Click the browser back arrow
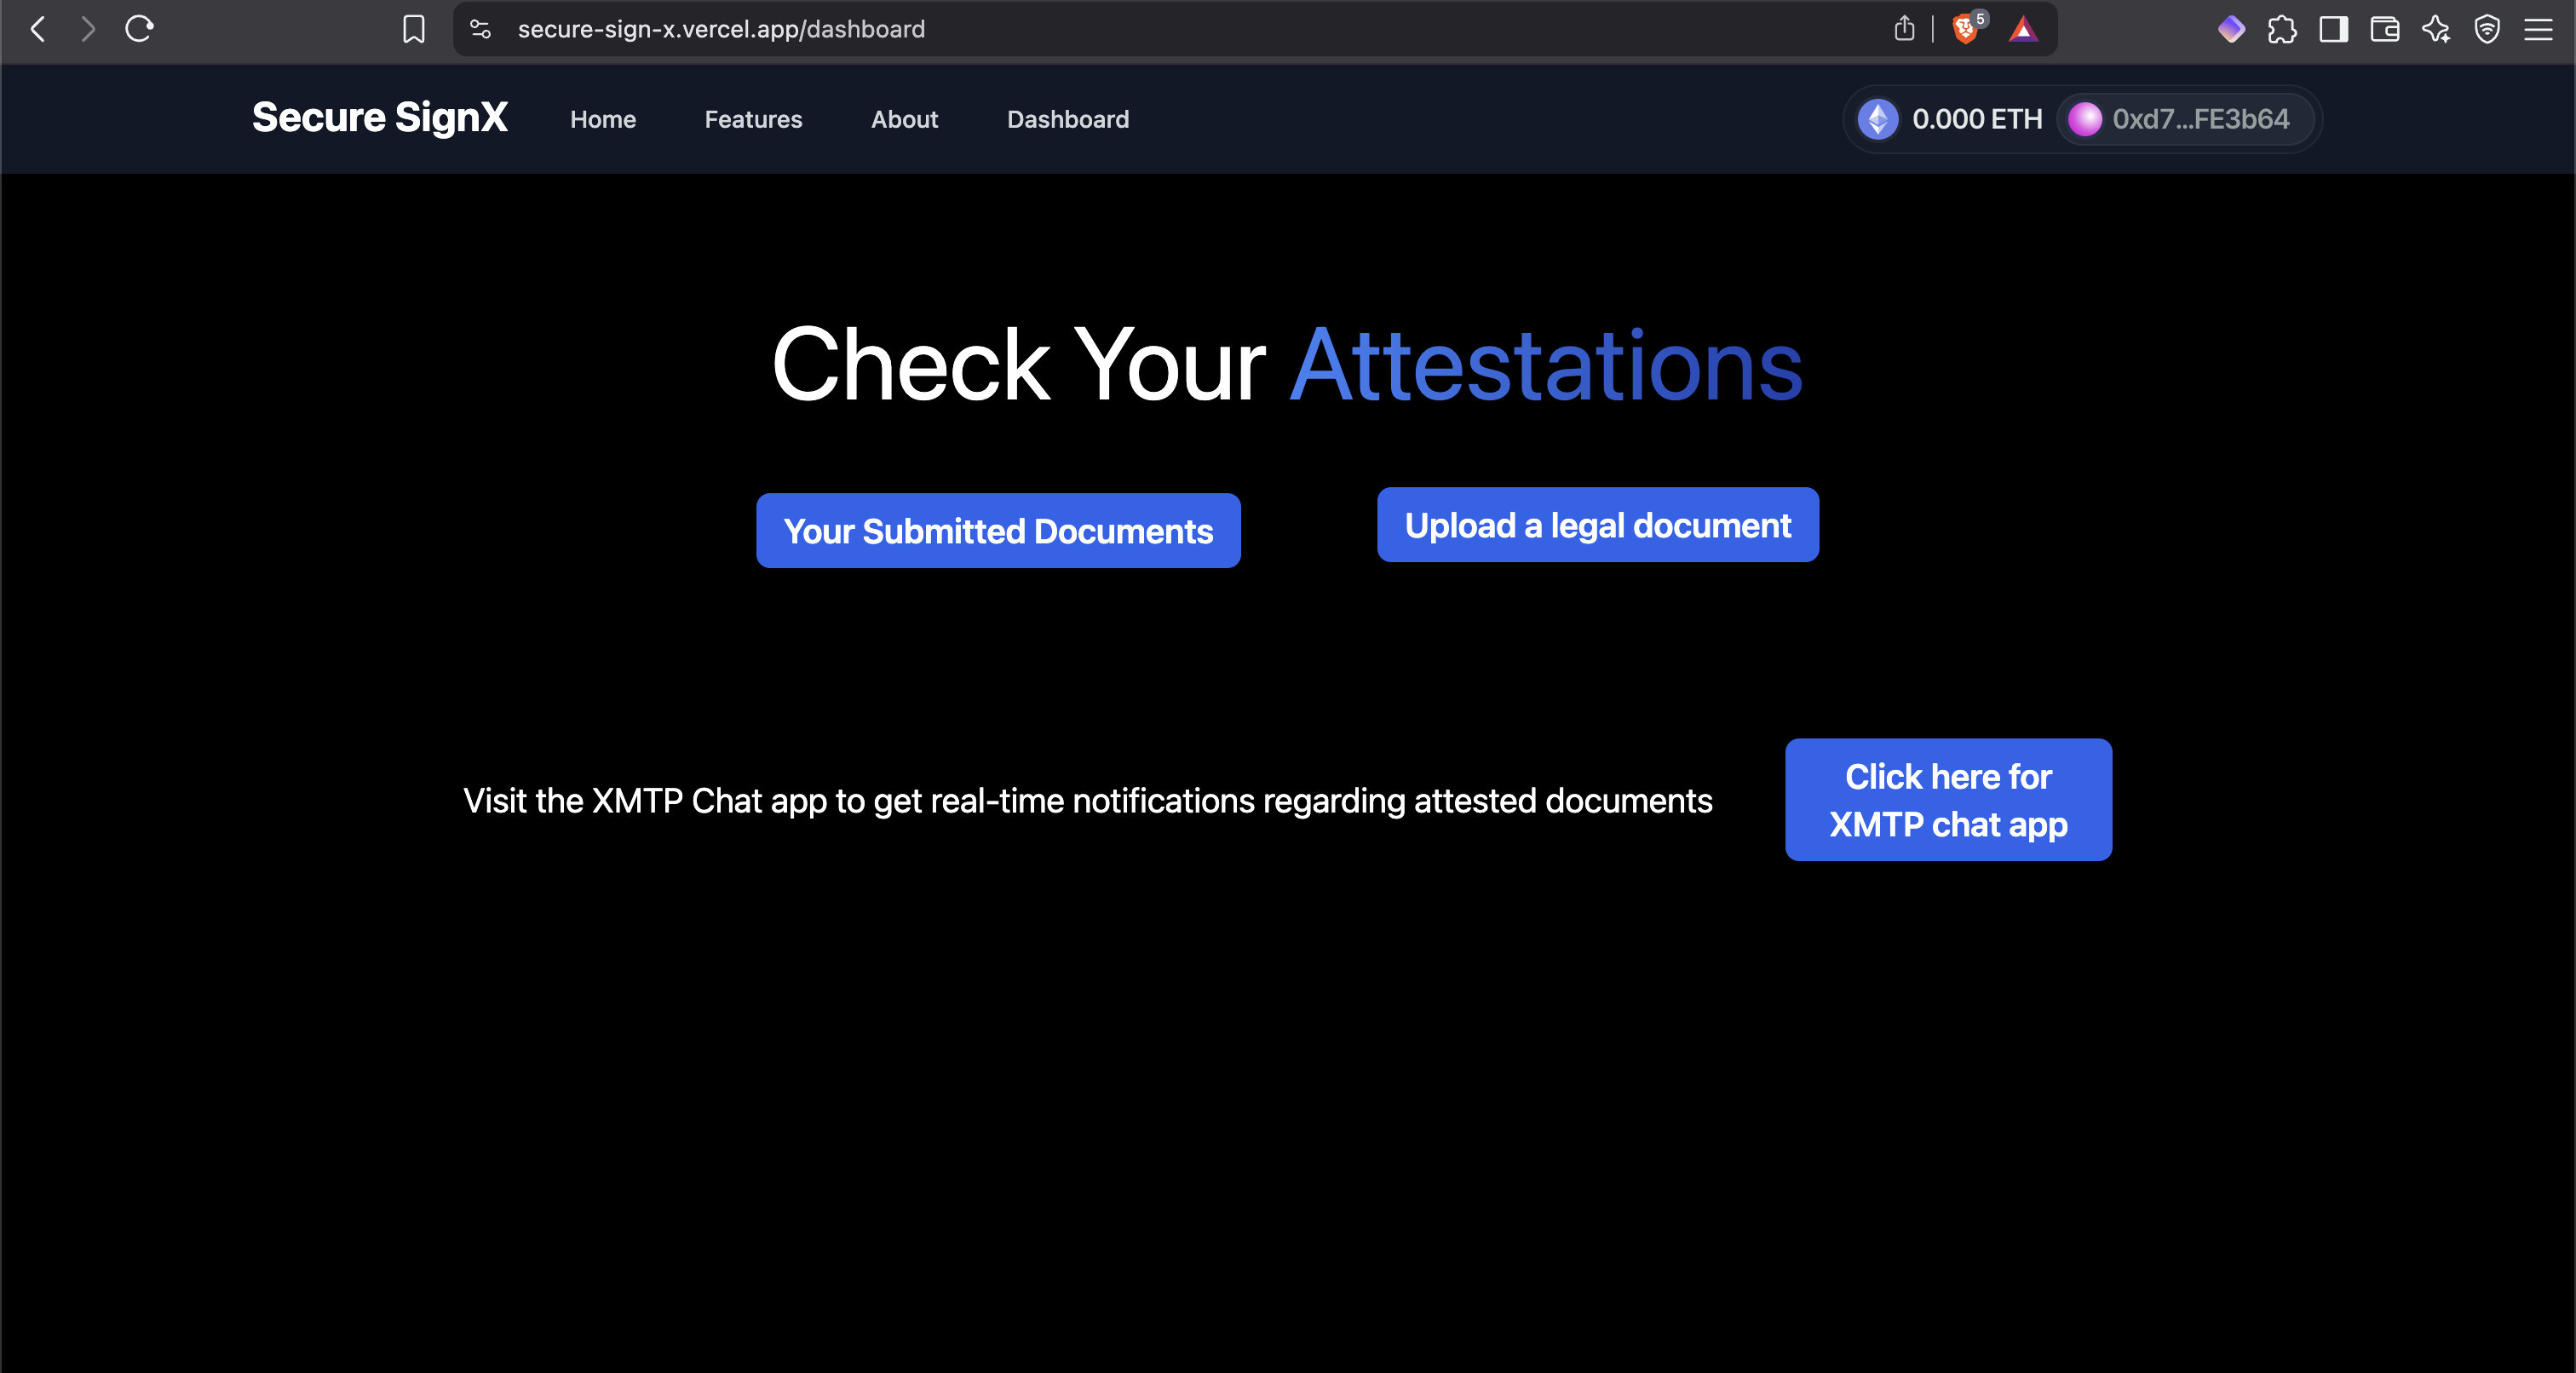 (x=38, y=29)
